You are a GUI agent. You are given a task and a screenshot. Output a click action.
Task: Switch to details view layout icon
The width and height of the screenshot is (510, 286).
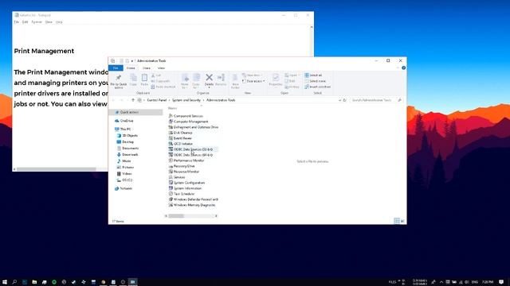click(x=397, y=221)
